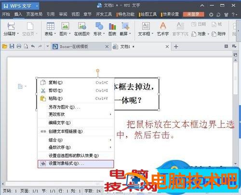Choose 剪切 from the context menu
This screenshot has height=195, width=241.
pyautogui.click(x=76, y=90)
